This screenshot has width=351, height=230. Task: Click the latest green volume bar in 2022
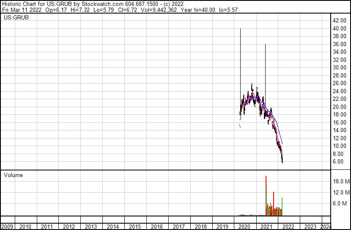coord(282,206)
